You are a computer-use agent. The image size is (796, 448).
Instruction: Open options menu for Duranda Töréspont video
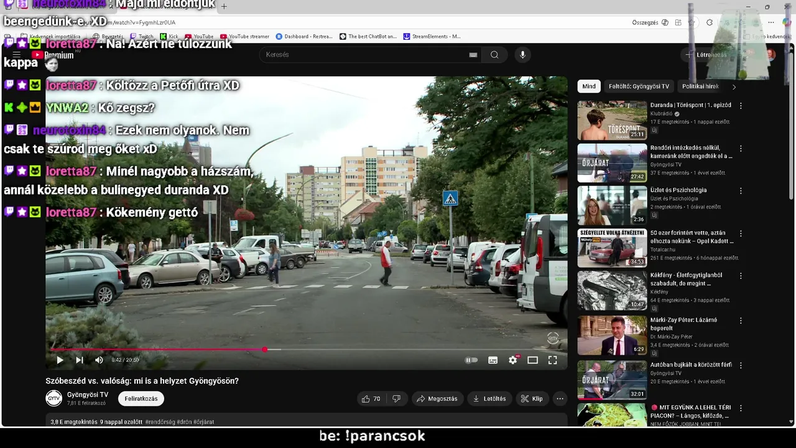pos(741,106)
